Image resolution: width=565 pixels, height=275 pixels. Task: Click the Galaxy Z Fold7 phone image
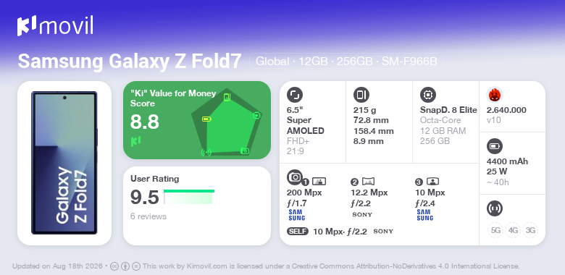point(64,163)
